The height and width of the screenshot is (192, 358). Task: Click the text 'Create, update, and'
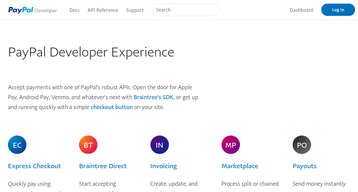click(x=174, y=184)
